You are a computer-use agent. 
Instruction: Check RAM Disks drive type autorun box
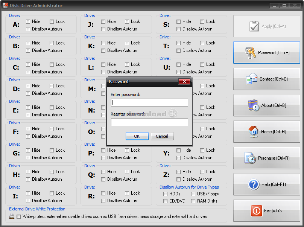(193, 201)
